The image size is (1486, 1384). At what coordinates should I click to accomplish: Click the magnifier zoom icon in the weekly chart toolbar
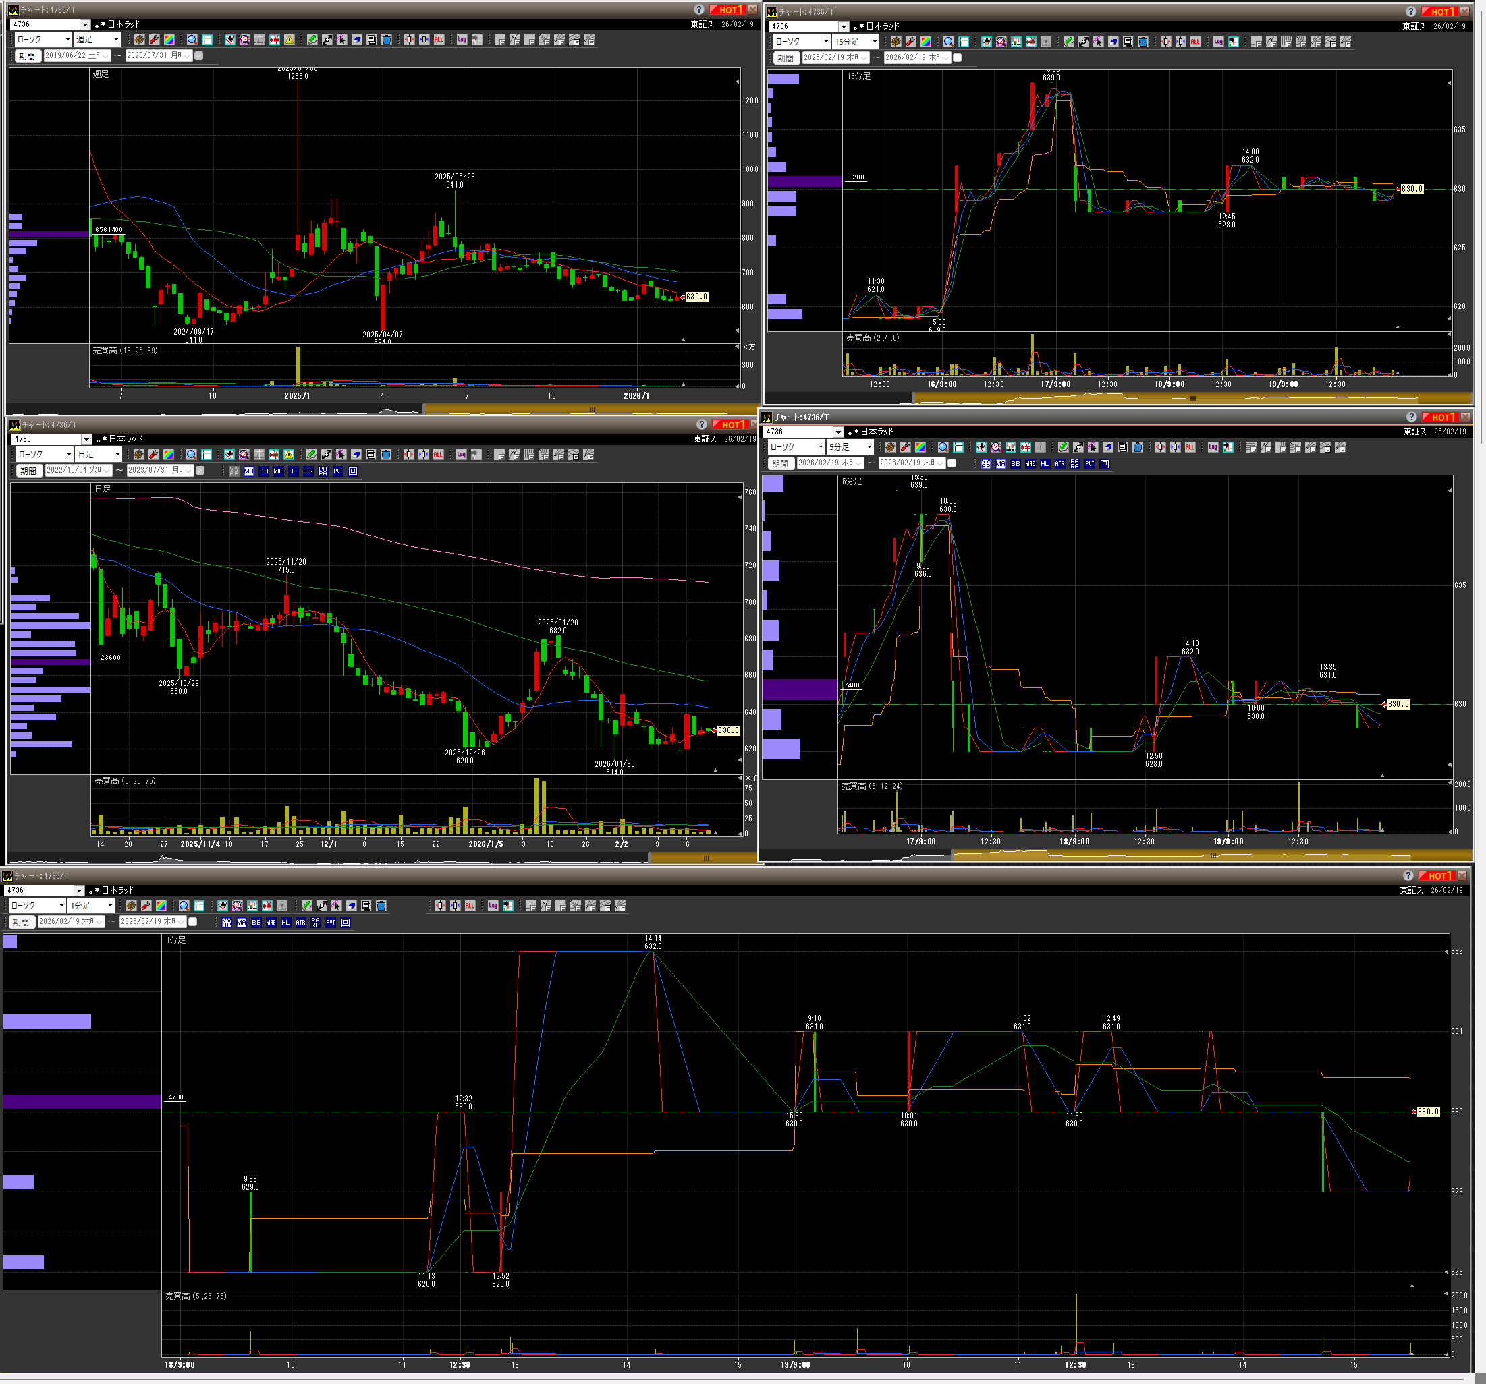pos(192,40)
